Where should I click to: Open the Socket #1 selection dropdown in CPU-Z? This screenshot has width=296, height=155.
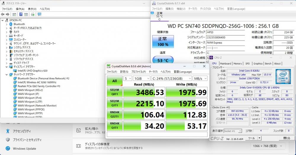[233, 131]
